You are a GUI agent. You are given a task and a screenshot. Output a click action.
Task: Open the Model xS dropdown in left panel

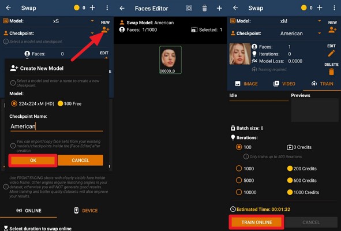pos(92,21)
